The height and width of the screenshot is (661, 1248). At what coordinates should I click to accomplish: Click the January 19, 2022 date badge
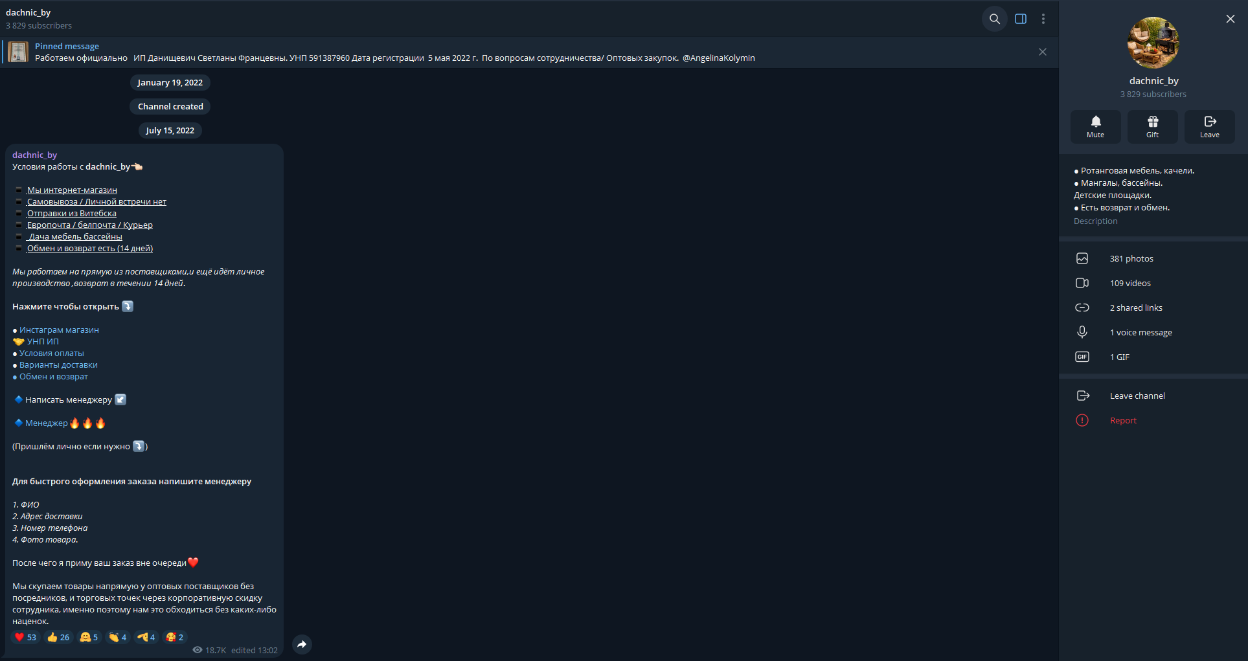point(170,82)
